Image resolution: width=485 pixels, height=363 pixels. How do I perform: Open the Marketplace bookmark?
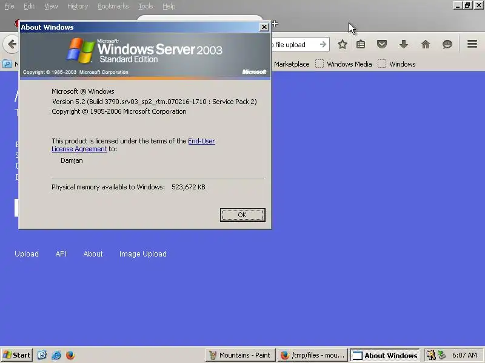(x=292, y=64)
